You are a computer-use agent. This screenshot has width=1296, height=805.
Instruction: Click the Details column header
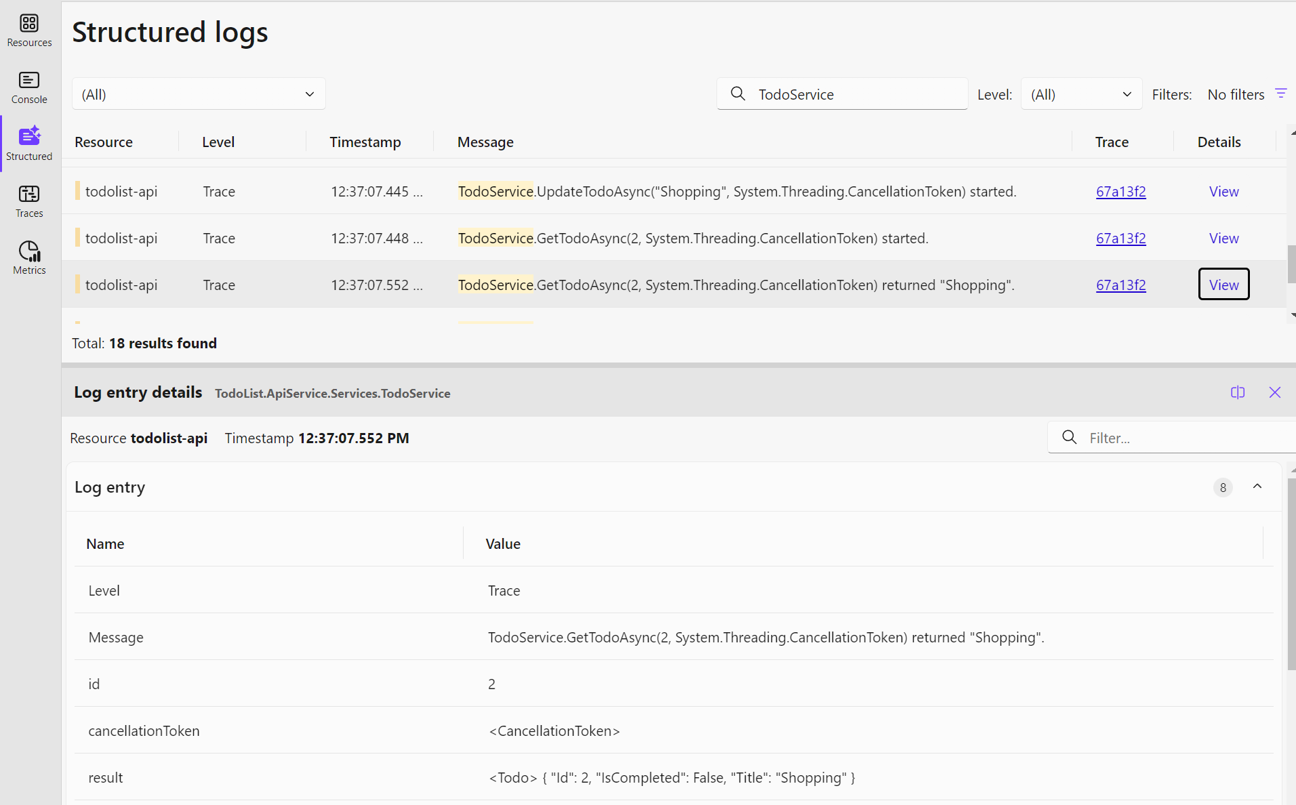point(1219,142)
